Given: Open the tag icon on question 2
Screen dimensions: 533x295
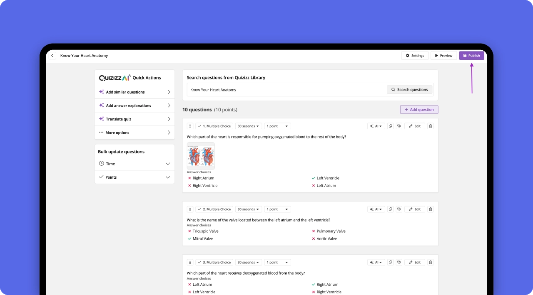Looking at the screenshot, I should (x=399, y=209).
